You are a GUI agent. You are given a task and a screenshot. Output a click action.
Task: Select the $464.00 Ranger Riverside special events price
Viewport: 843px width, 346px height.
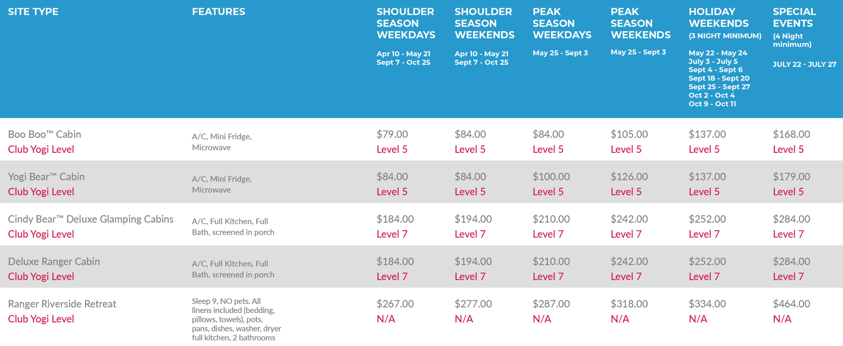click(791, 304)
